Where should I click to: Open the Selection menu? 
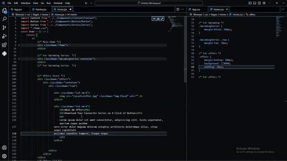coord(26,3)
